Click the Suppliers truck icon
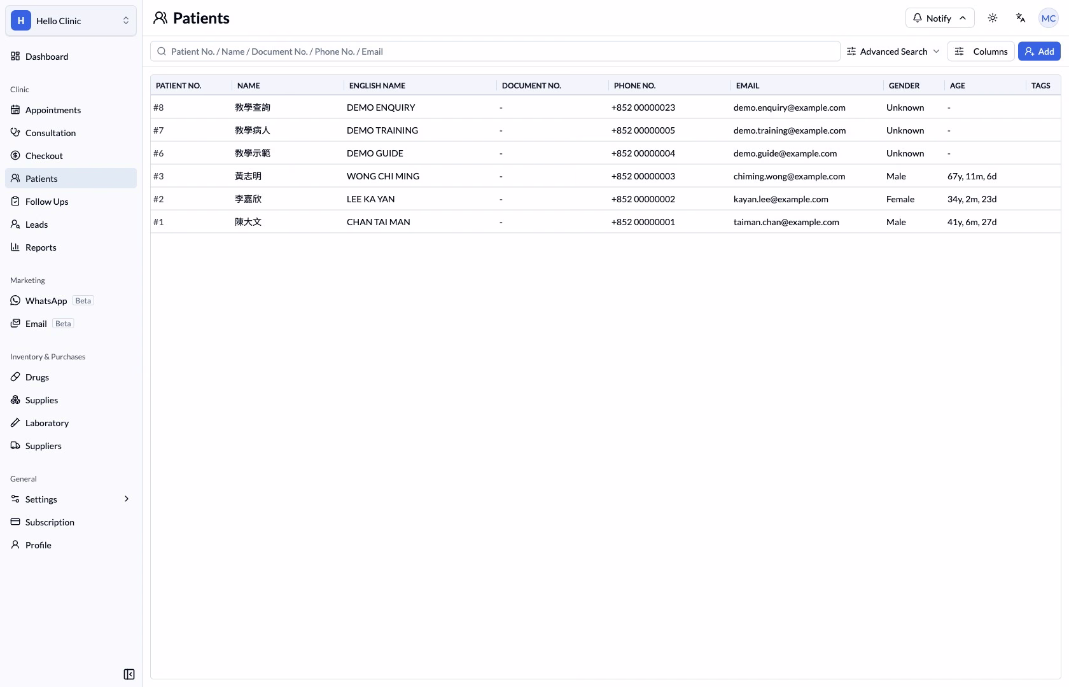Viewport: 1069px width, 687px height. pos(15,445)
